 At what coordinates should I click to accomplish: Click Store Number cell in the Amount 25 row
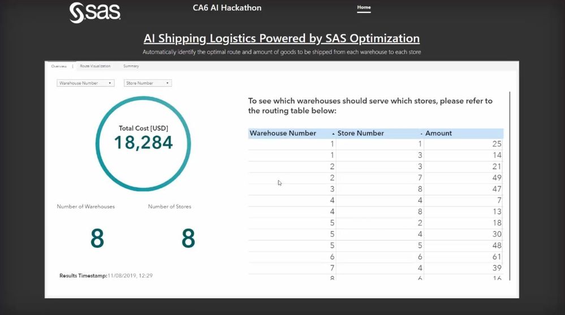point(380,144)
